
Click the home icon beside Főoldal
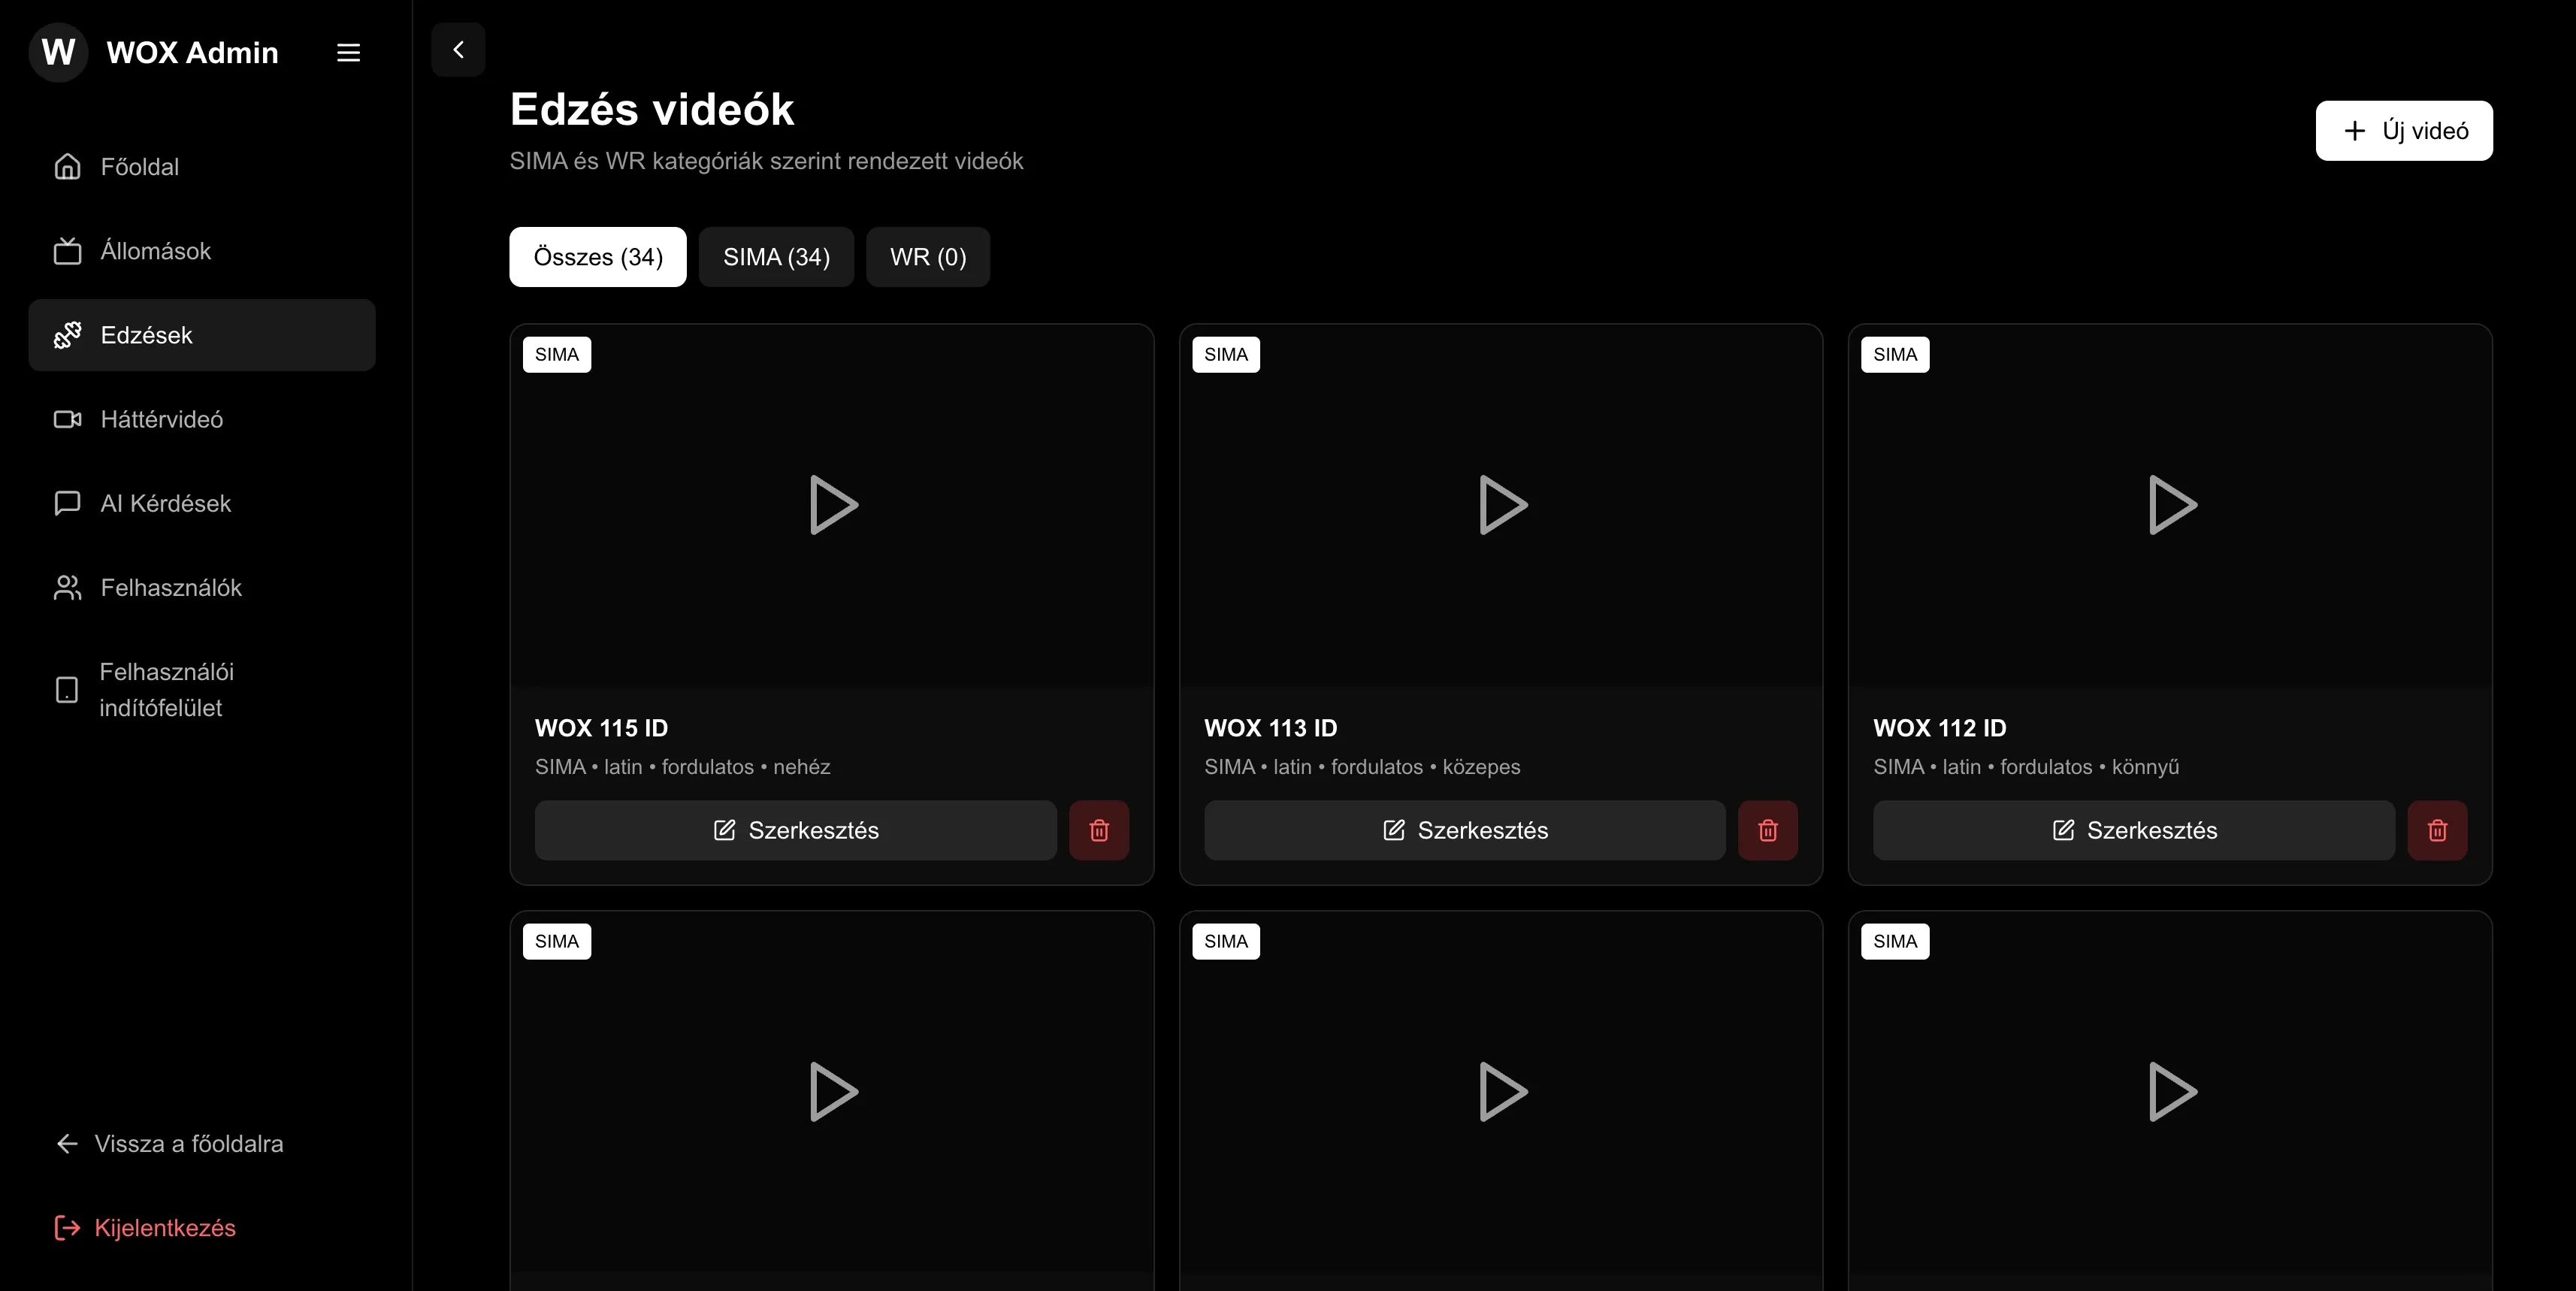pos(67,166)
